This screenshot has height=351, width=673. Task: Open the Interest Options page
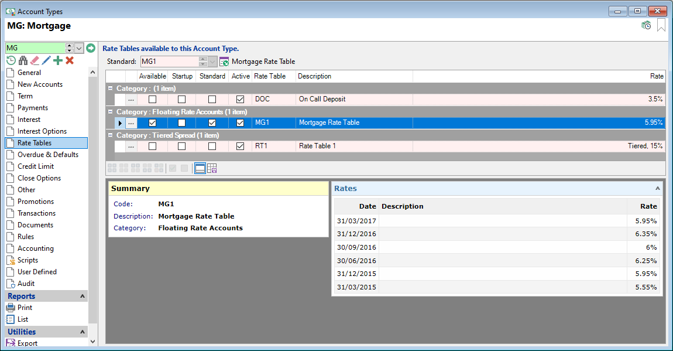(42, 131)
